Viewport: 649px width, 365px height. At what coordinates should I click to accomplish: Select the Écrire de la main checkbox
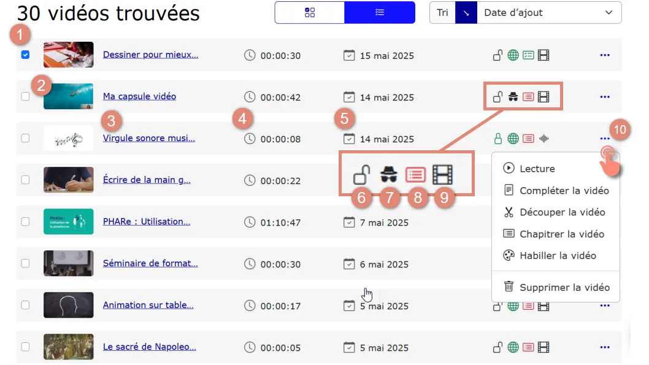[x=25, y=180]
